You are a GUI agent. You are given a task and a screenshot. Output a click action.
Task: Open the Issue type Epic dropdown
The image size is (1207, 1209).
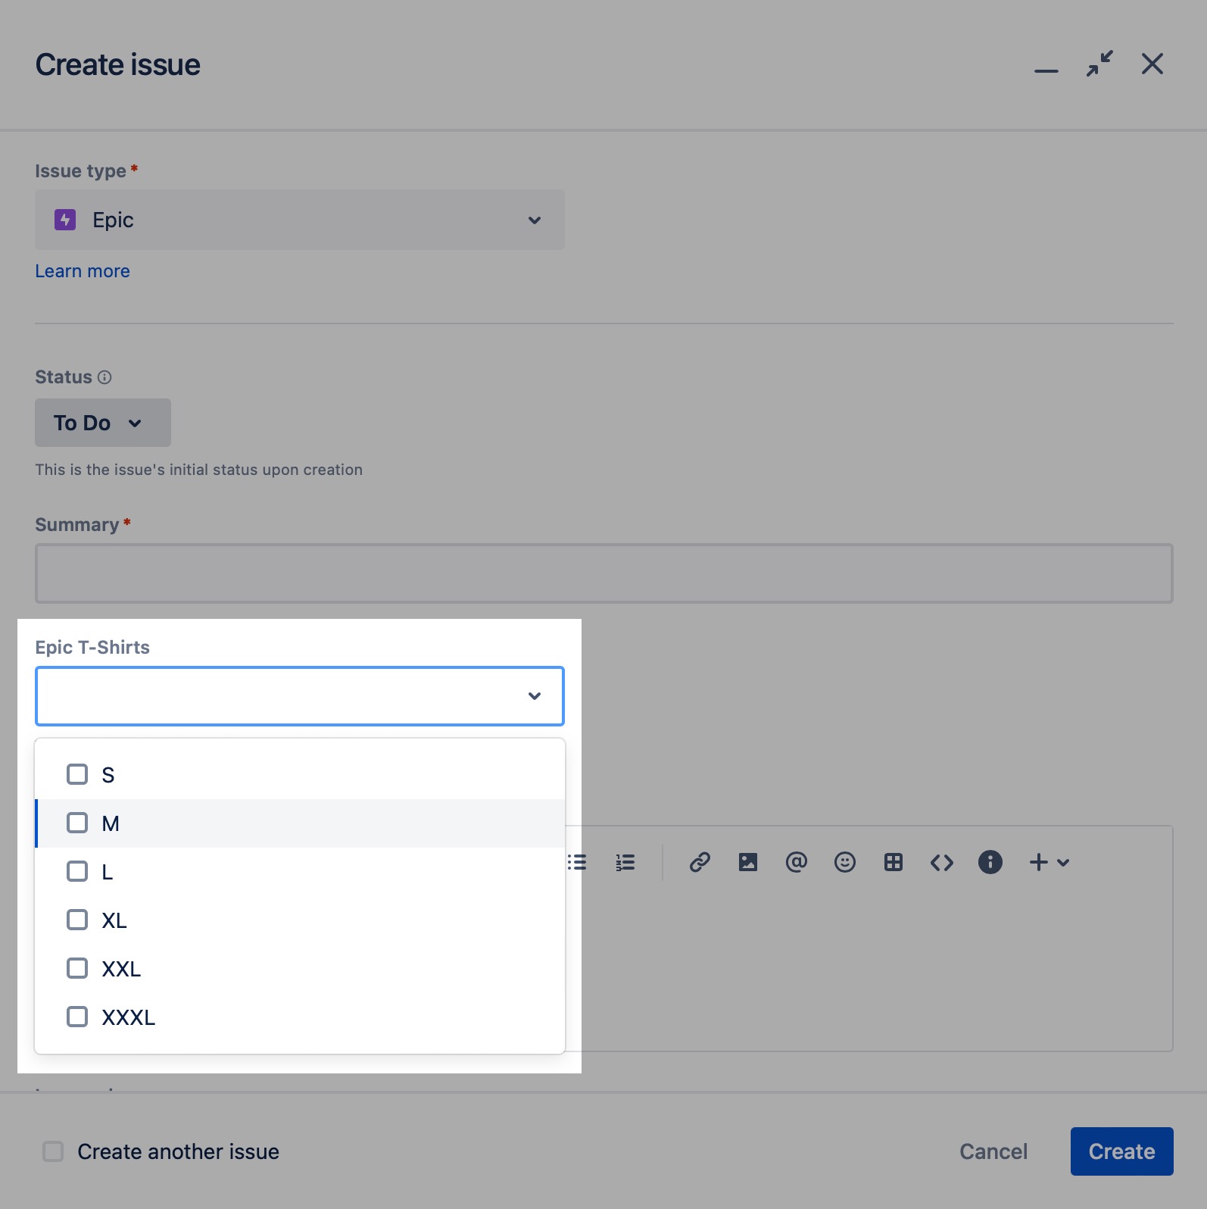299,220
